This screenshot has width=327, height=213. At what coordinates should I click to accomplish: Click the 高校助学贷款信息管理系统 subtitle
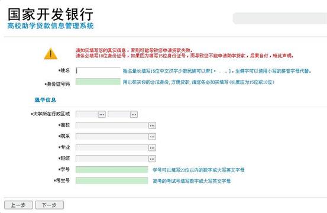pos(50,26)
